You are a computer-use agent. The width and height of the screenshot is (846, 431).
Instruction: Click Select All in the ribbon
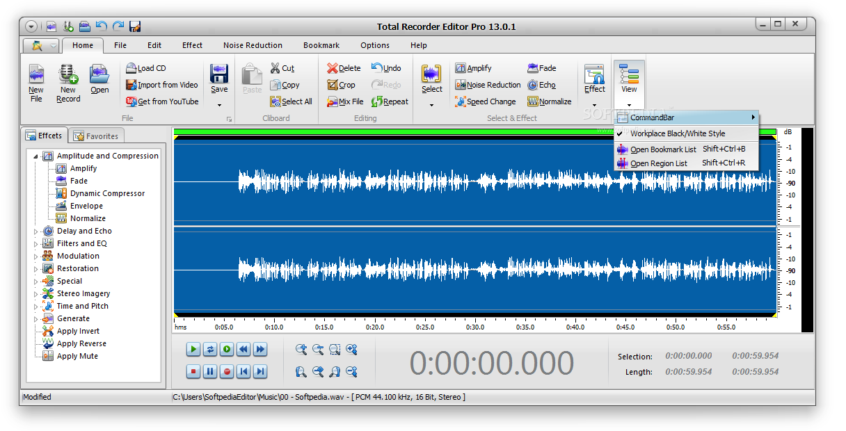click(291, 101)
